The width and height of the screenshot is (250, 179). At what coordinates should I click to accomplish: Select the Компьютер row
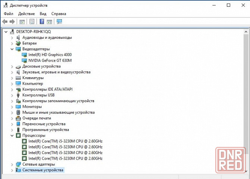point(33,84)
